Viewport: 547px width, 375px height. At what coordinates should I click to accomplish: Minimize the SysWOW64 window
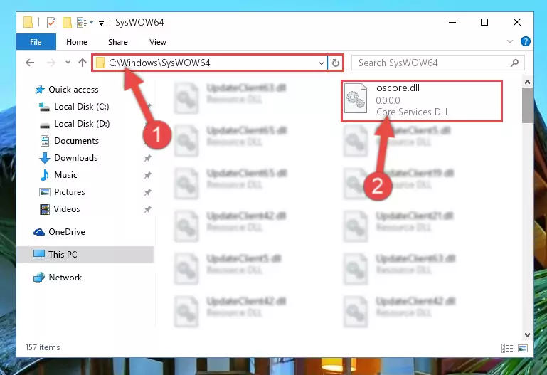coord(452,22)
